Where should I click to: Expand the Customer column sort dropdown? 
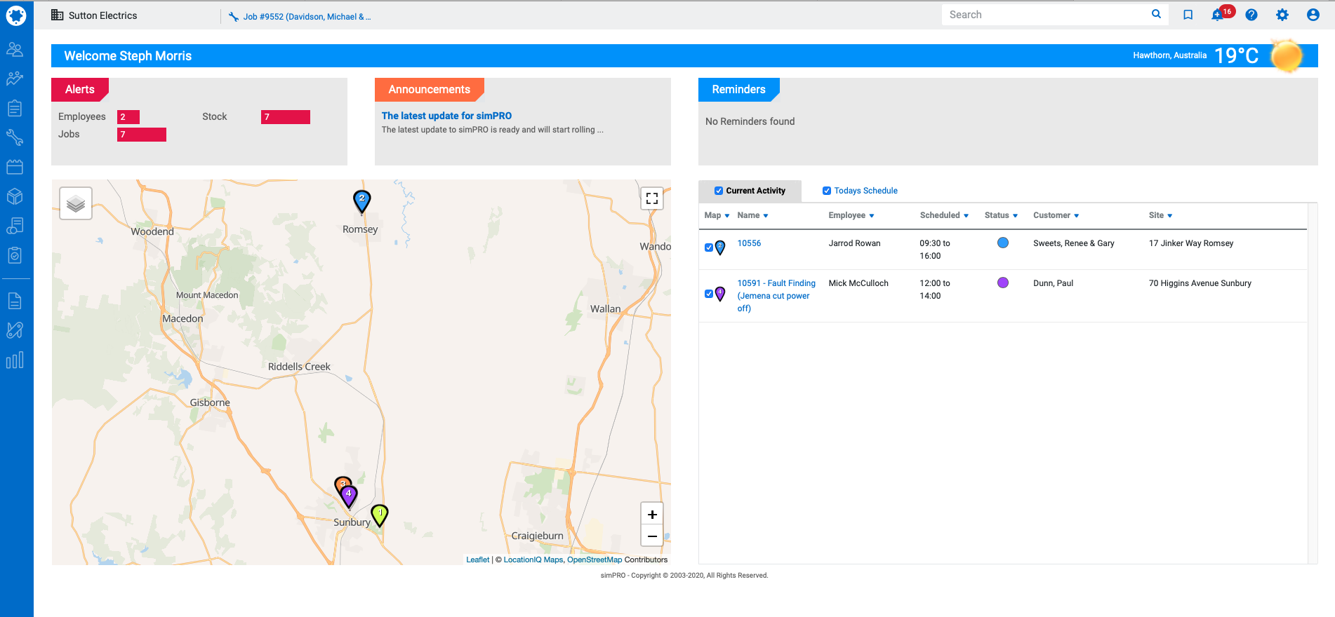pyautogui.click(x=1076, y=216)
